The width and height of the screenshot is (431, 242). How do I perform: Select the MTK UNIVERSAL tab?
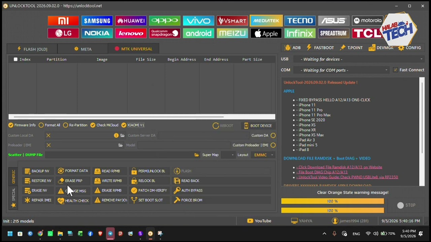point(133,49)
